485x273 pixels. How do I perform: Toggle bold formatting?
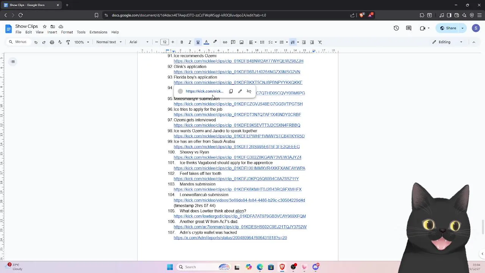(x=181, y=42)
